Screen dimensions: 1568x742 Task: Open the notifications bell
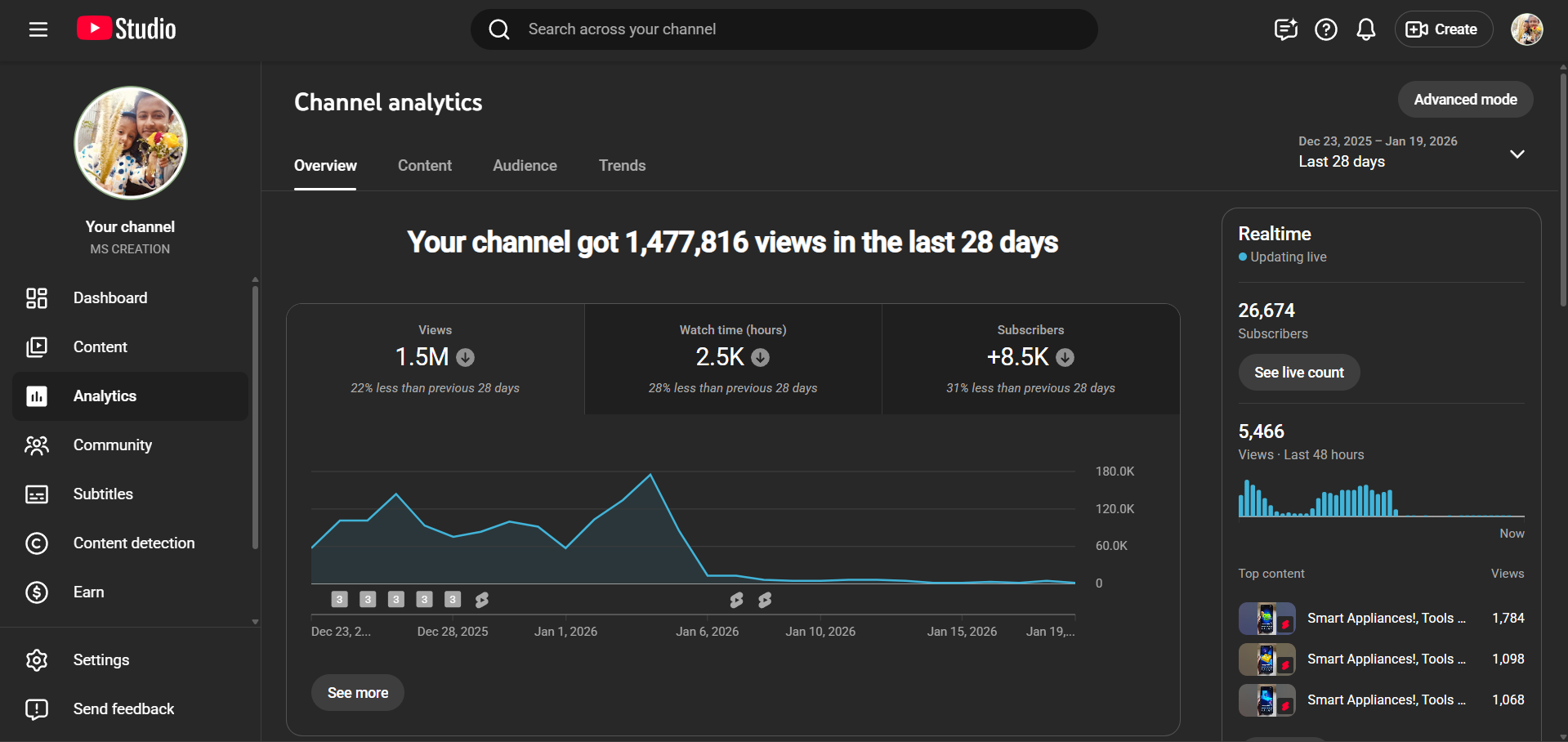pyautogui.click(x=1365, y=29)
